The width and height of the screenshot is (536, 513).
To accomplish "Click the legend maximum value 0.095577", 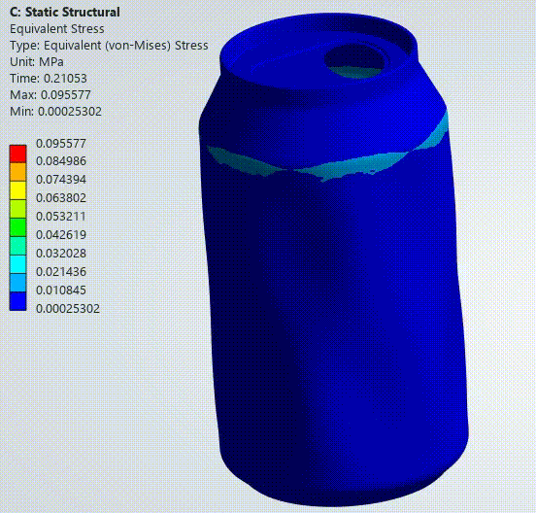I will coord(61,143).
